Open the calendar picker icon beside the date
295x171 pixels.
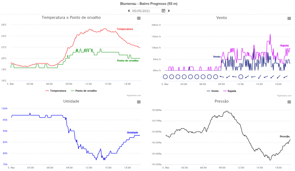click(x=163, y=11)
